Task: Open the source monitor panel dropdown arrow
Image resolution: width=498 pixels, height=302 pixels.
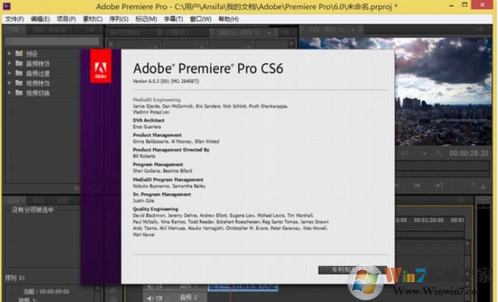Action: [x=269, y=32]
